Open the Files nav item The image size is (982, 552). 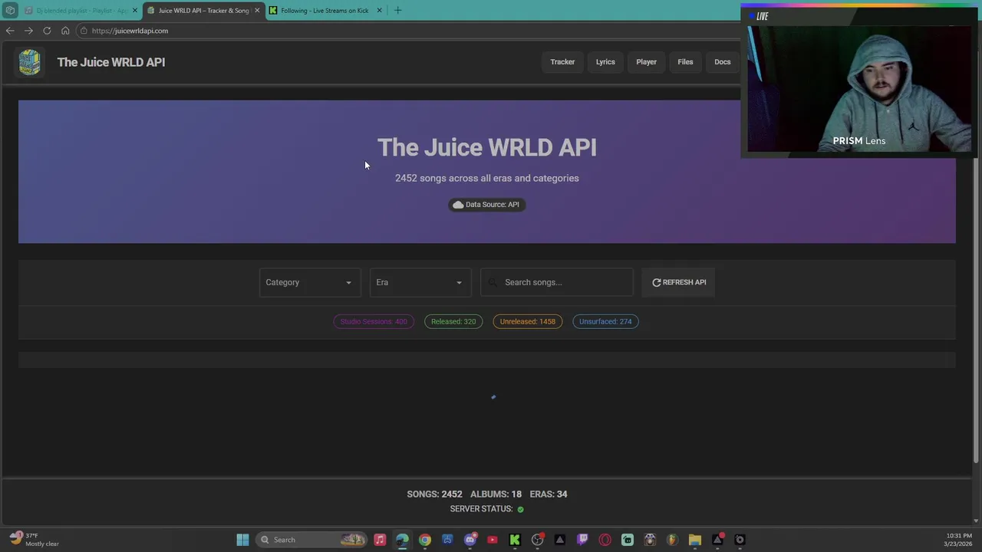(x=685, y=62)
